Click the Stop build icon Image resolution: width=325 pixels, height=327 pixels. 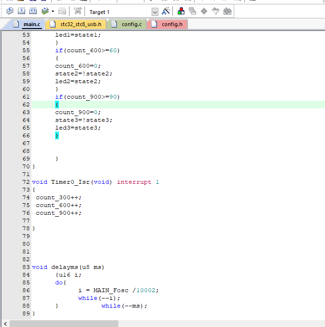62,11
